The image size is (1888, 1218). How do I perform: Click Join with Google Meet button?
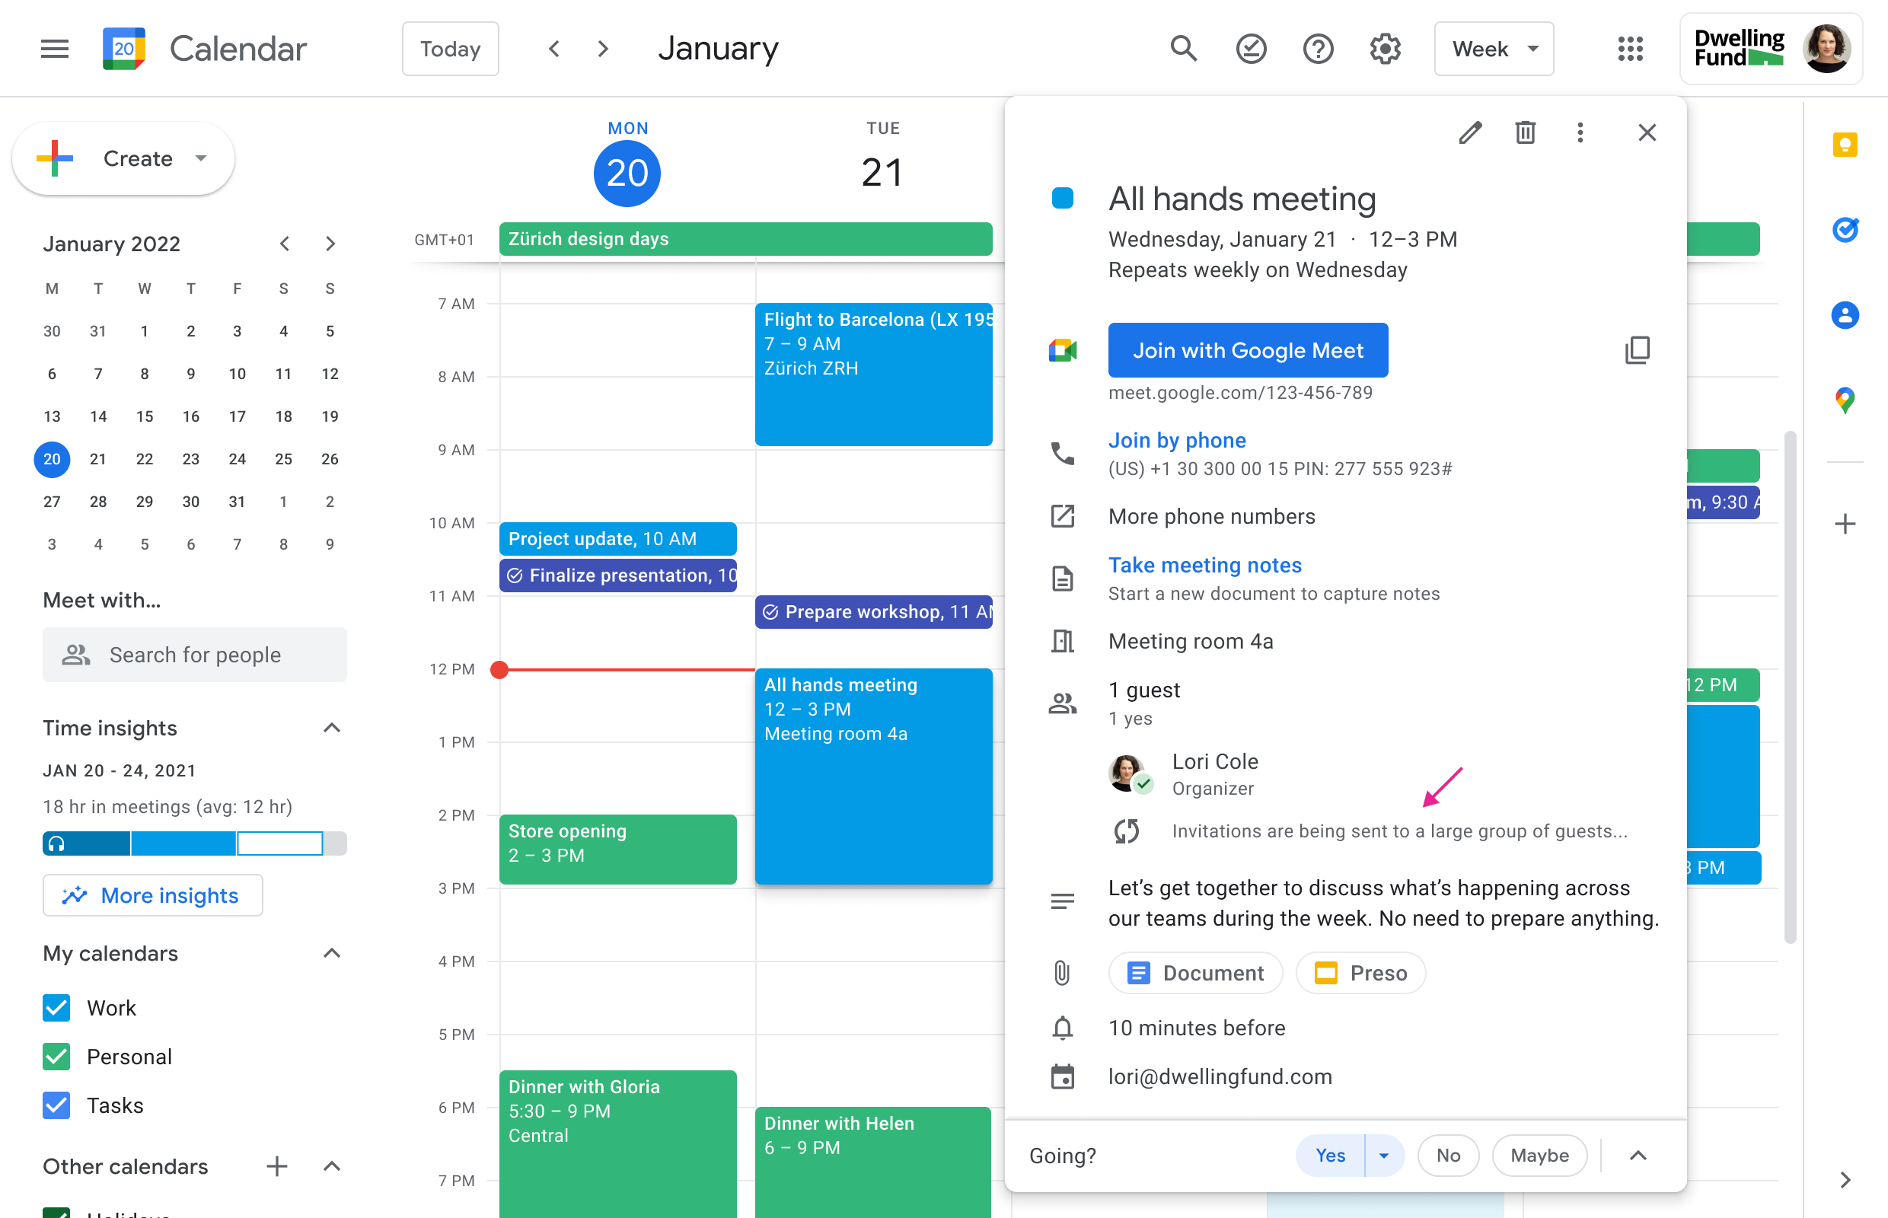pos(1247,350)
